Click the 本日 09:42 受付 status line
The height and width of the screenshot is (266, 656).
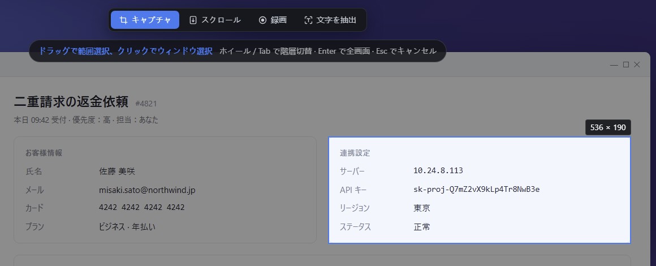[x=86, y=120]
